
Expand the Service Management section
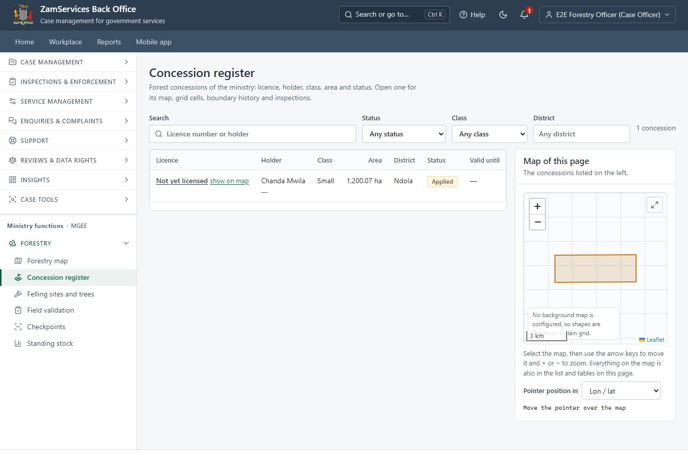tap(68, 101)
